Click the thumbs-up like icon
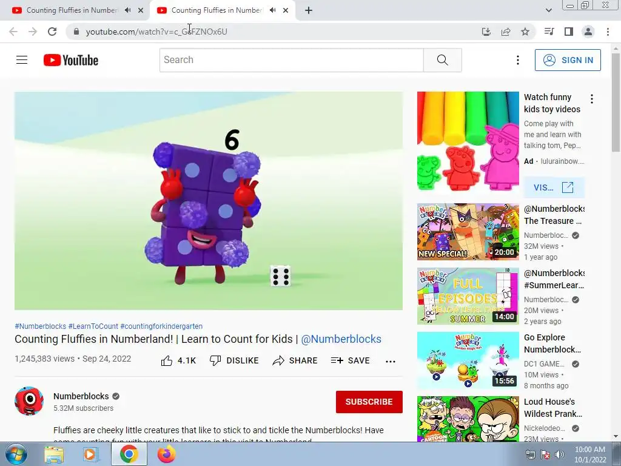The height and width of the screenshot is (466, 621). [167, 360]
